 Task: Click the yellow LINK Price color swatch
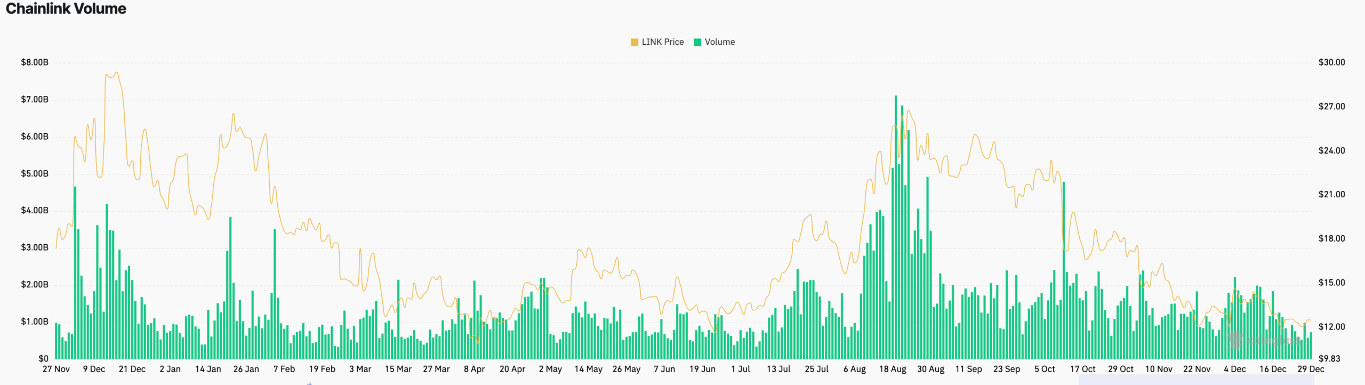pyautogui.click(x=635, y=42)
